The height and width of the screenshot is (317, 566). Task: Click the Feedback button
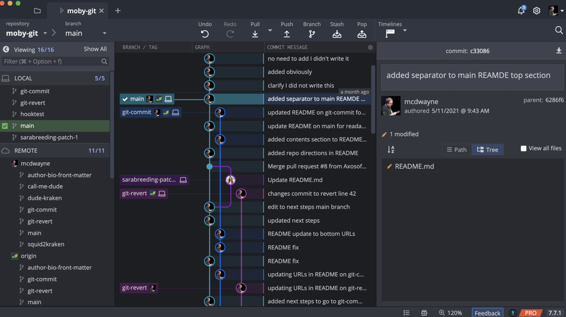(487, 312)
